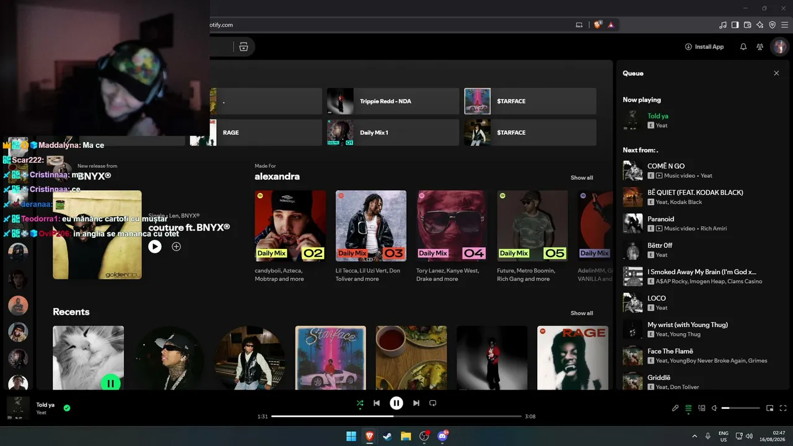
Task: Select BË QUIET (FEAT. KODAK BLACK) in queue
Action: (x=703, y=197)
